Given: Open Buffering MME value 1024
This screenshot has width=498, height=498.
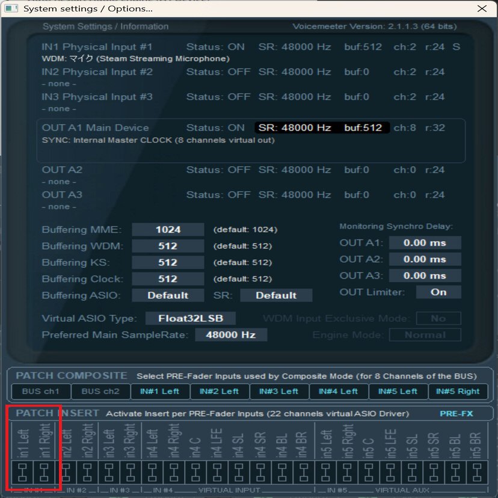Looking at the screenshot, I should tap(168, 230).
